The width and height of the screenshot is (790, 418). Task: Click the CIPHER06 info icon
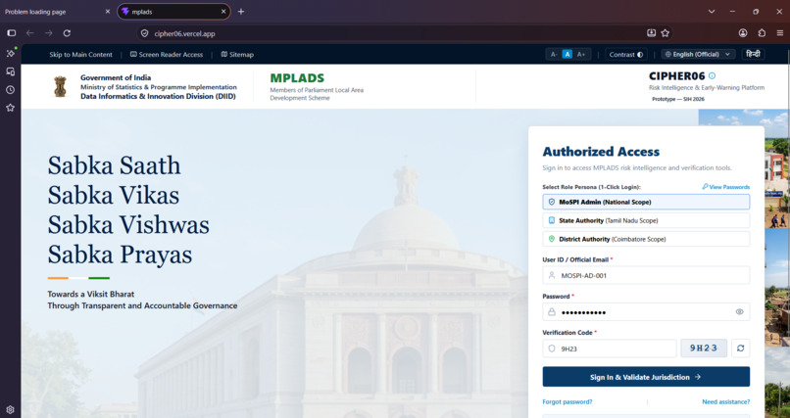(712, 76)
